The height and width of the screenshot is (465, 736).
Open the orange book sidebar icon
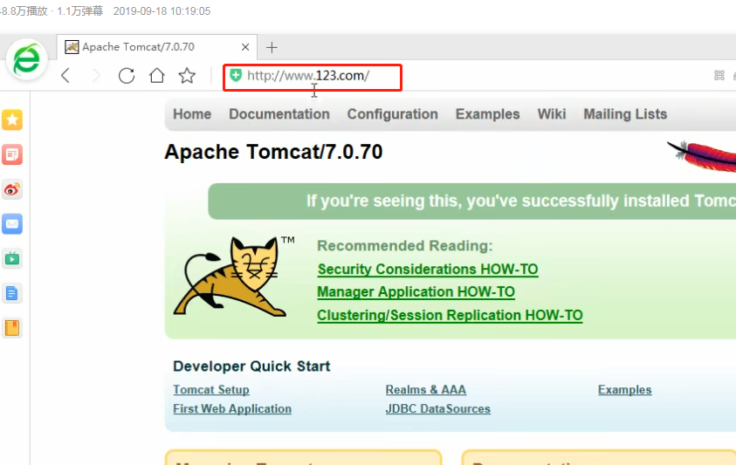12,328
